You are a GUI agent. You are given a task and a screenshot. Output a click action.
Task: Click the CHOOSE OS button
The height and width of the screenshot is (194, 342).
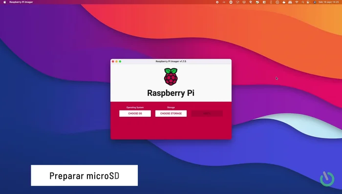pyautogui.click(x=135, y=113)
